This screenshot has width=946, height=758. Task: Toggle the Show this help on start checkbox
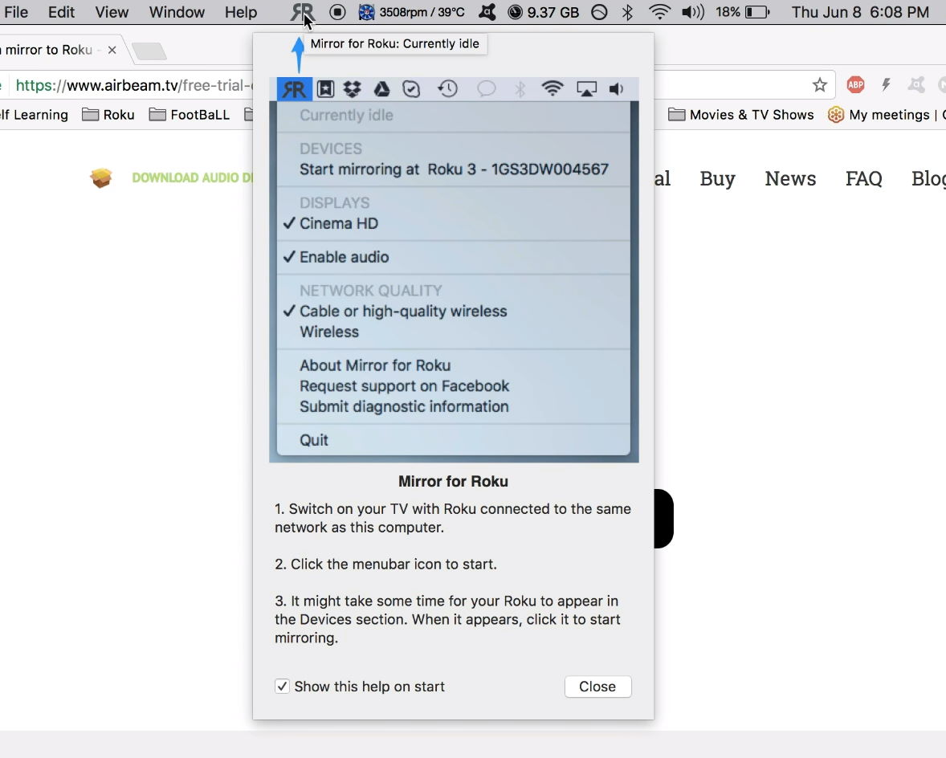282,687
